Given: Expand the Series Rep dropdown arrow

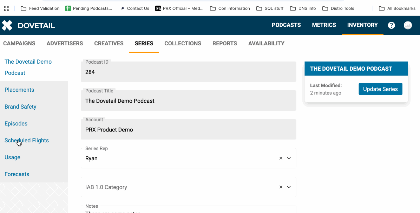Looking at the screenshot, I should click(x=289, y=158).
